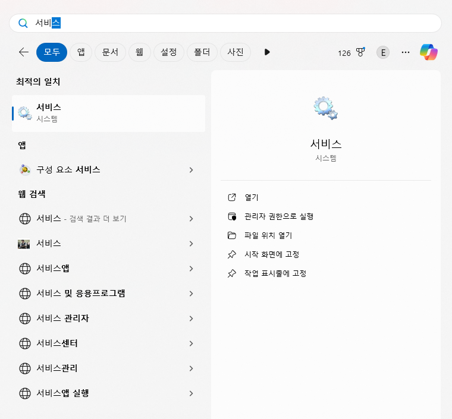The image size is (452, 419).
Task: Choose 시작 화면에 고정
Action: click(x=272, y=254)
